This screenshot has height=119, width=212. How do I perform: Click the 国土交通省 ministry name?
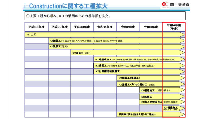click(x=180, y=4)
